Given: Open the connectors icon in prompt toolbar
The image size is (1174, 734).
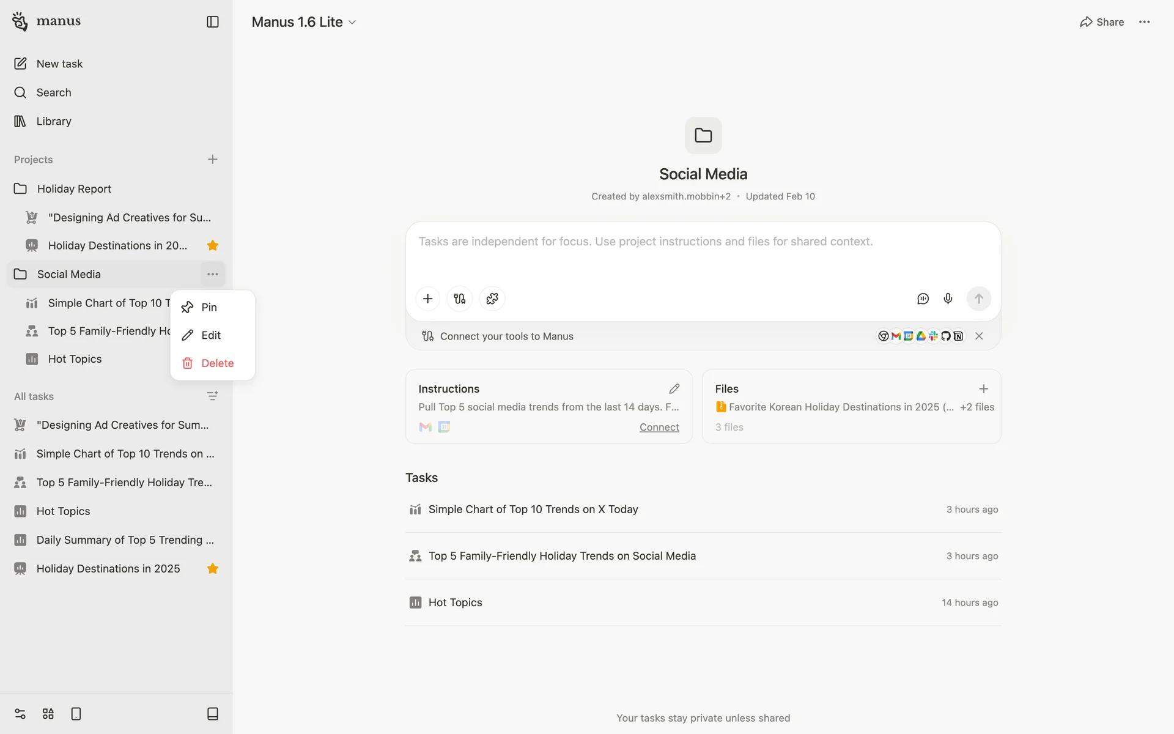Looking at the screenshot, I should point(460,298).
